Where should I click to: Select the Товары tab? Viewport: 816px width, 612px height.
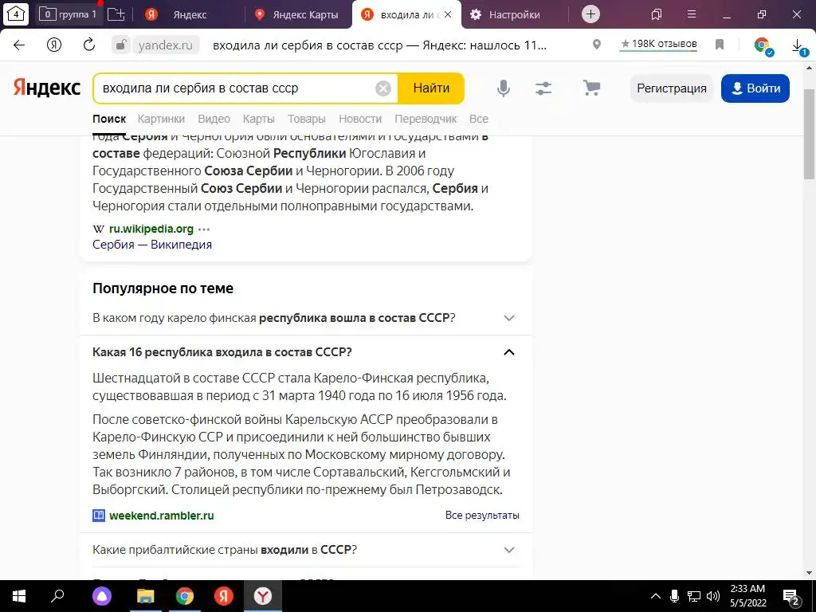[x=307, y=119]
